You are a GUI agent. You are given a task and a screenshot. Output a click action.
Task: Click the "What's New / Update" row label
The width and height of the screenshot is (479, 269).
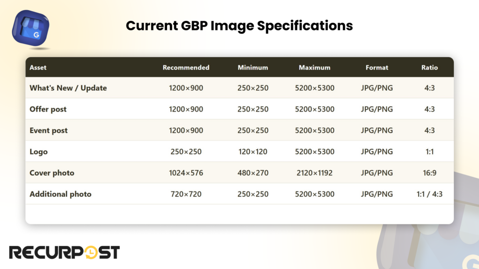click(68, 88)
